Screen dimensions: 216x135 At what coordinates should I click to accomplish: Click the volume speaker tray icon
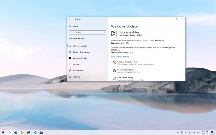pos(194,132)
